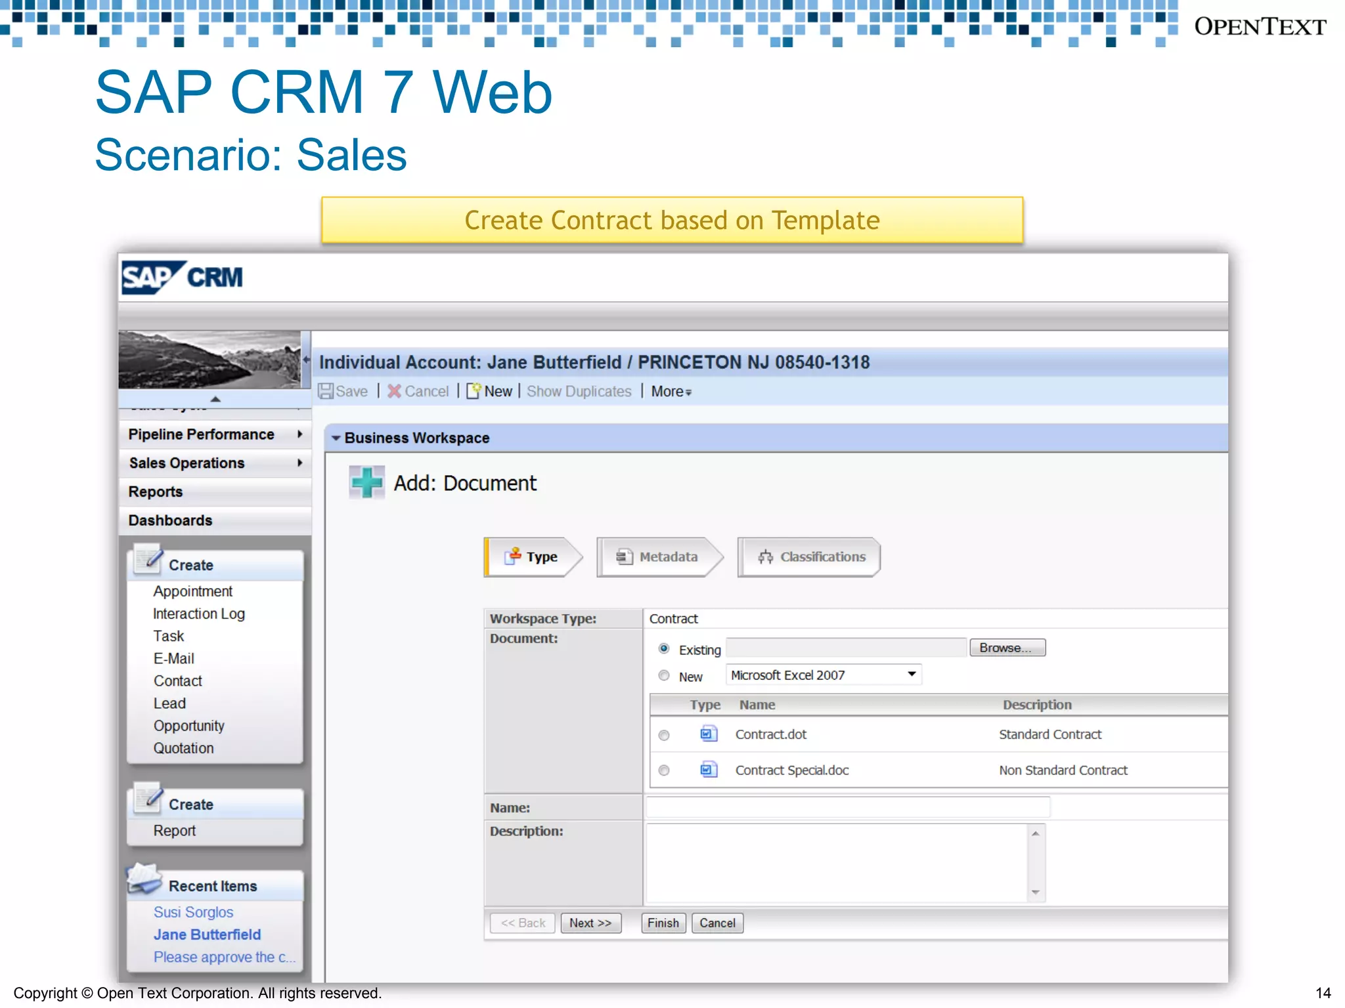
Task: Click the green plus Add Document icon
Action: point(366,482)
